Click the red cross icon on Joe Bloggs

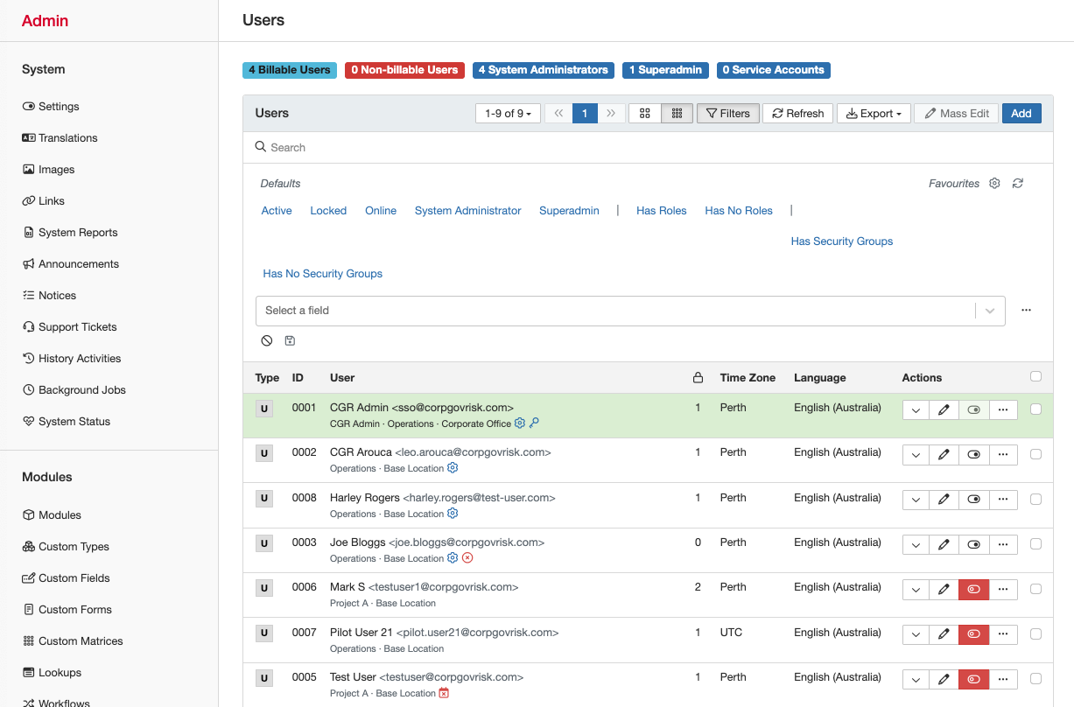click(x=467, y=558)
